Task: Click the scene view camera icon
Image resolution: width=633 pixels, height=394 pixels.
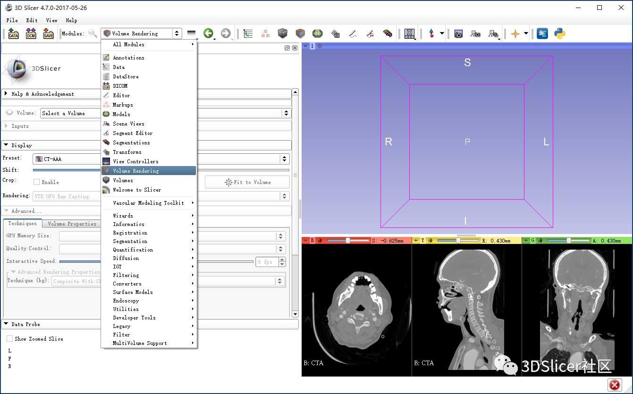Action: click(475, 34)
